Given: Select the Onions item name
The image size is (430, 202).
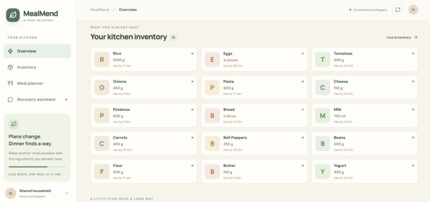Looking at the screenshot, I should tap(120, 82).
